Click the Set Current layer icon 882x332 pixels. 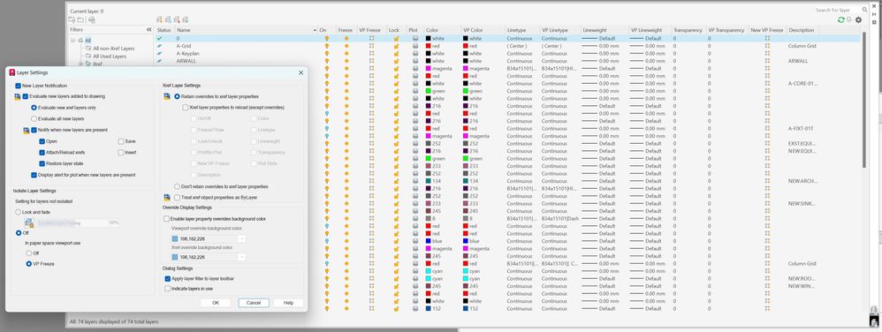pyautogui.click(x=186, y=19)
